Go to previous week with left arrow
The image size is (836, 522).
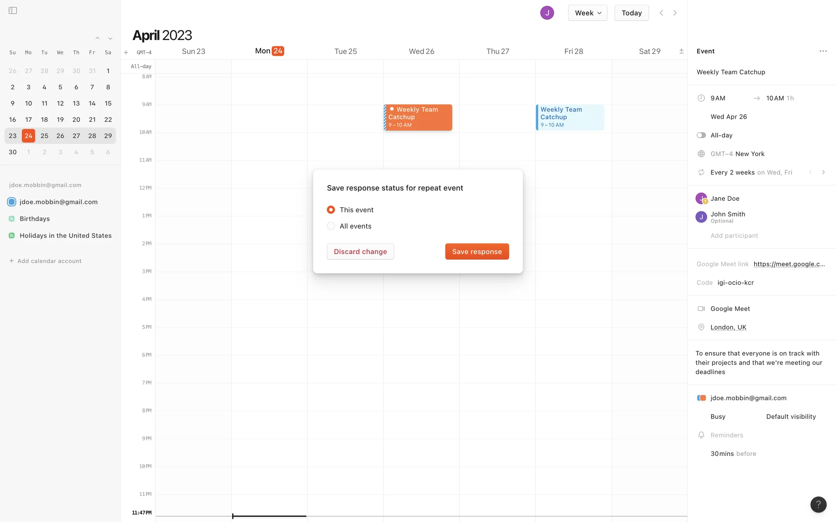pyautogui.click(x=661, y=13)
